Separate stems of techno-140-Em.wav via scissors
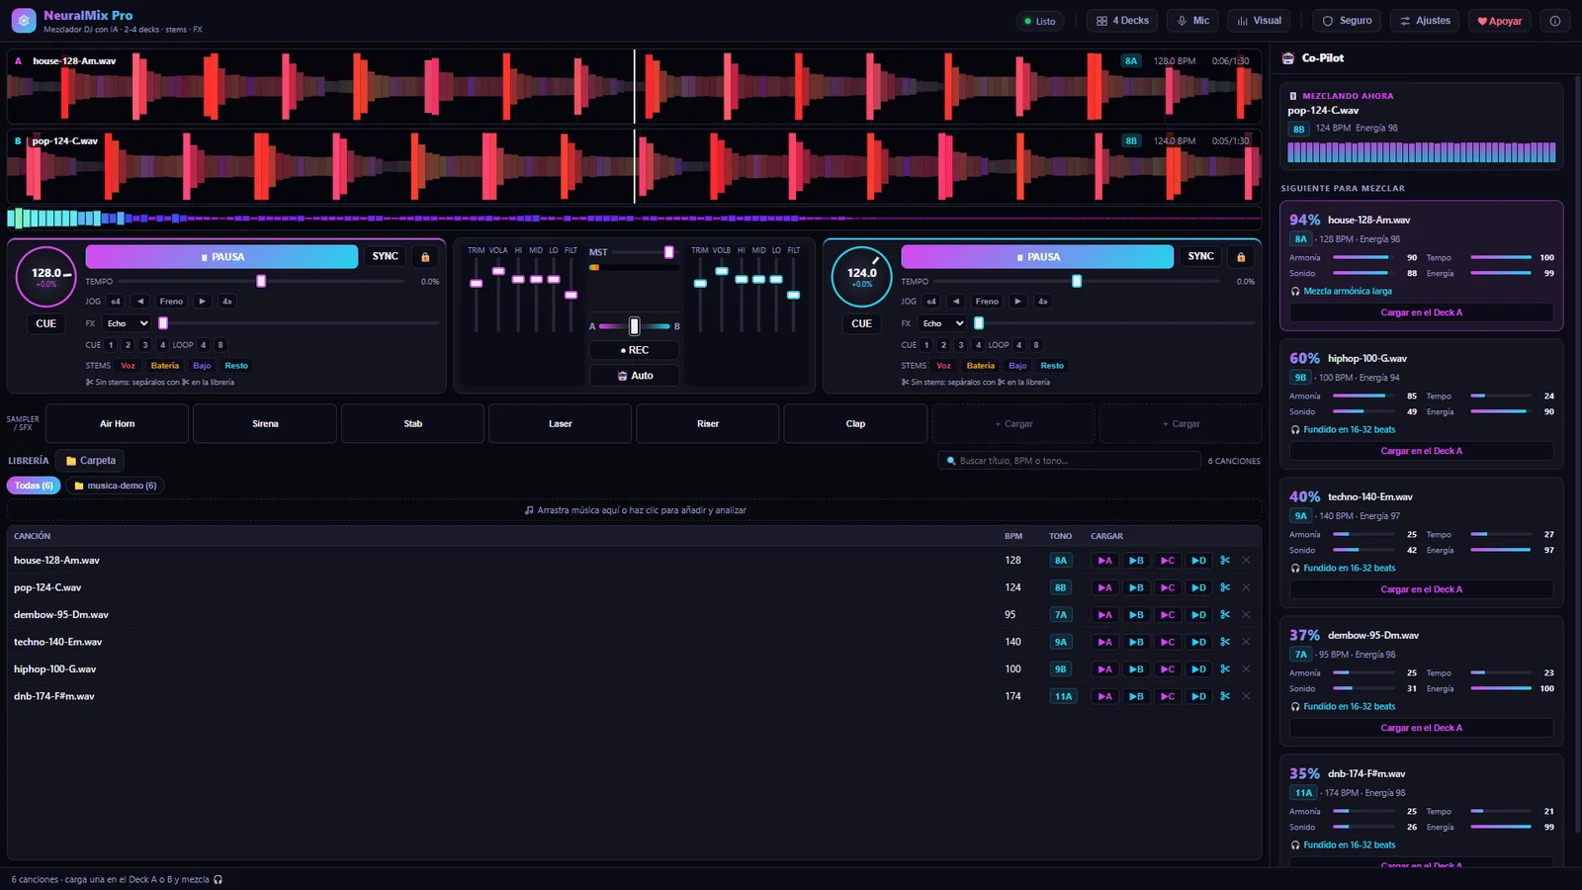 click(x=1225, y=642)
